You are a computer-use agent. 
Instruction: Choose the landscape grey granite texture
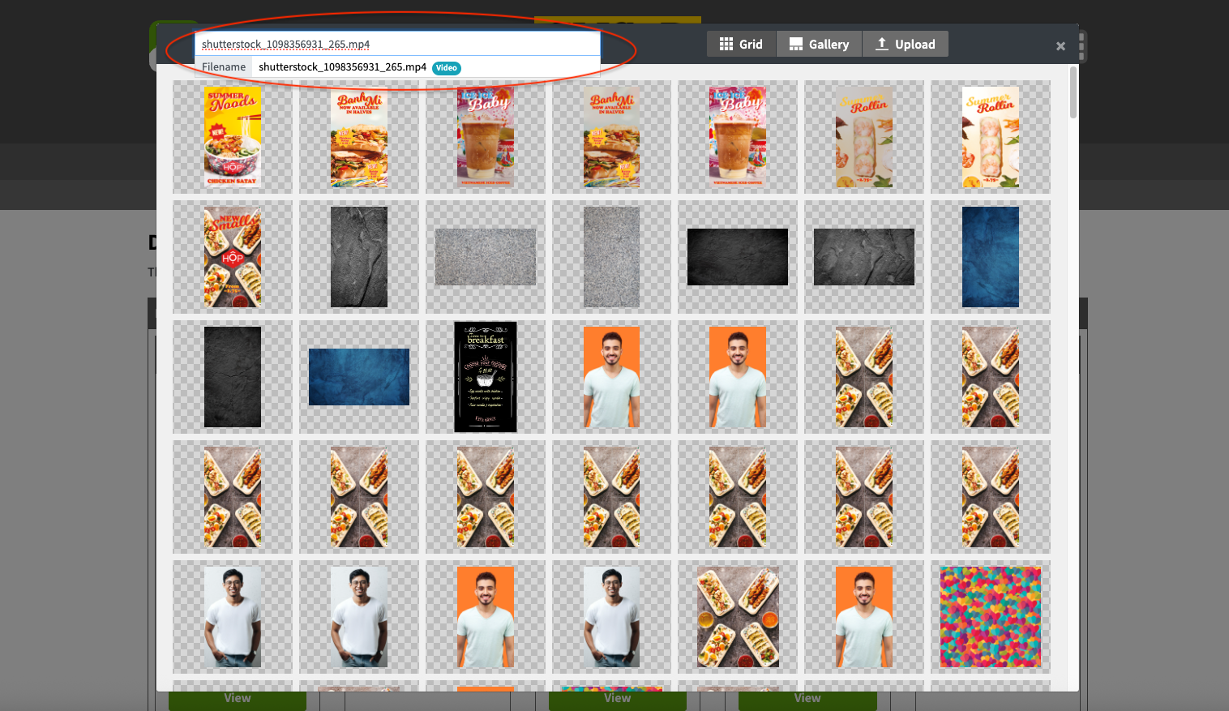pos(486,257)
